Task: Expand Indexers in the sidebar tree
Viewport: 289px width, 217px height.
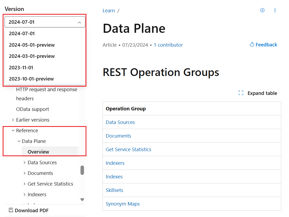Action: point(25,195)
